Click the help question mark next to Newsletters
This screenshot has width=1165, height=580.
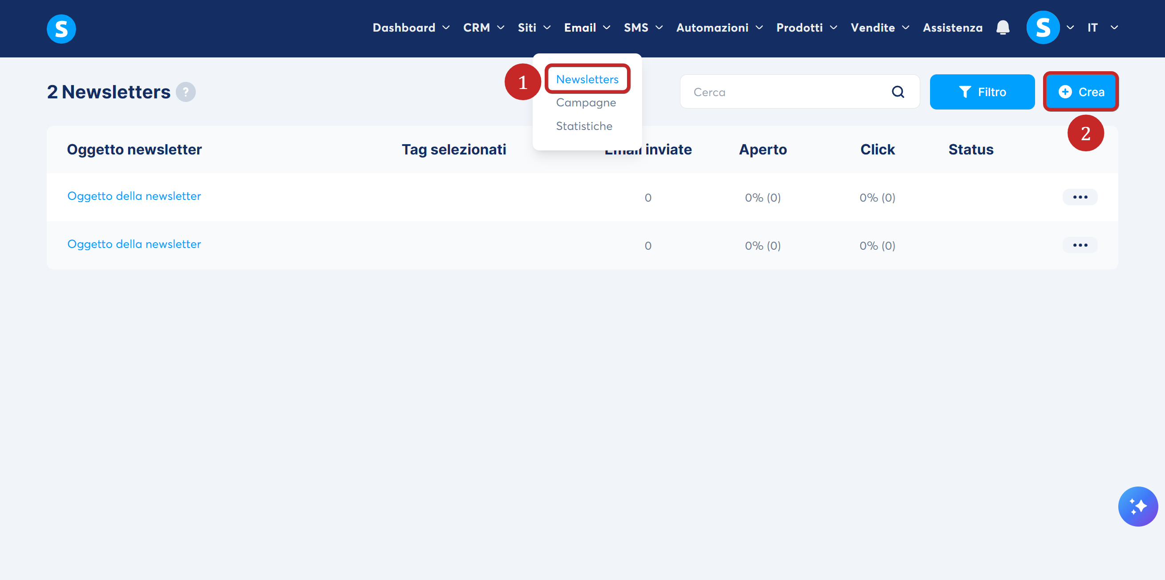pyautogui.click(x=186, y=92)
